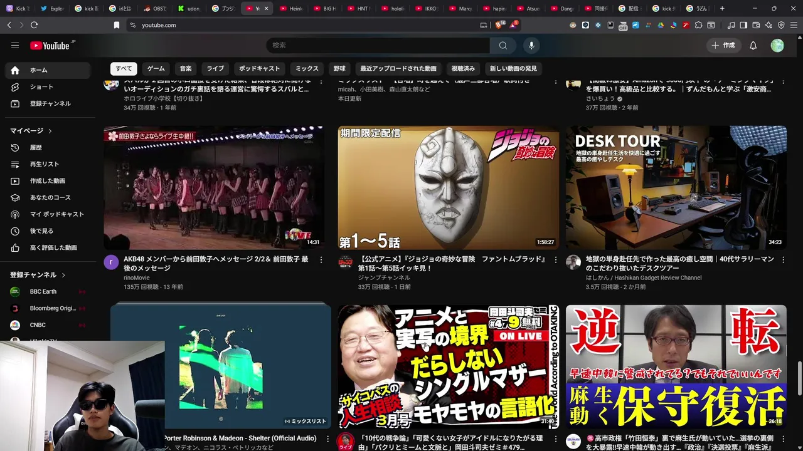Image resolution: width=803 pixels, height=451 pixels.
Task: Open CNBC channel in sidebar
Action: point(48,324)
